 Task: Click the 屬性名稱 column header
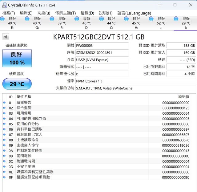click(x=24, y=97)
